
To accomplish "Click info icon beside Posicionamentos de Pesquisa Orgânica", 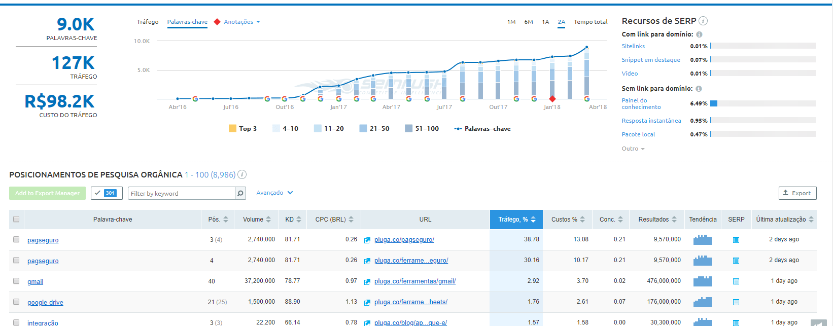I will click(242, 174).
